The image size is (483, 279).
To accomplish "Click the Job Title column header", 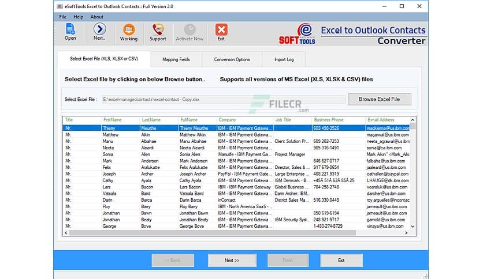I will 292,120.
